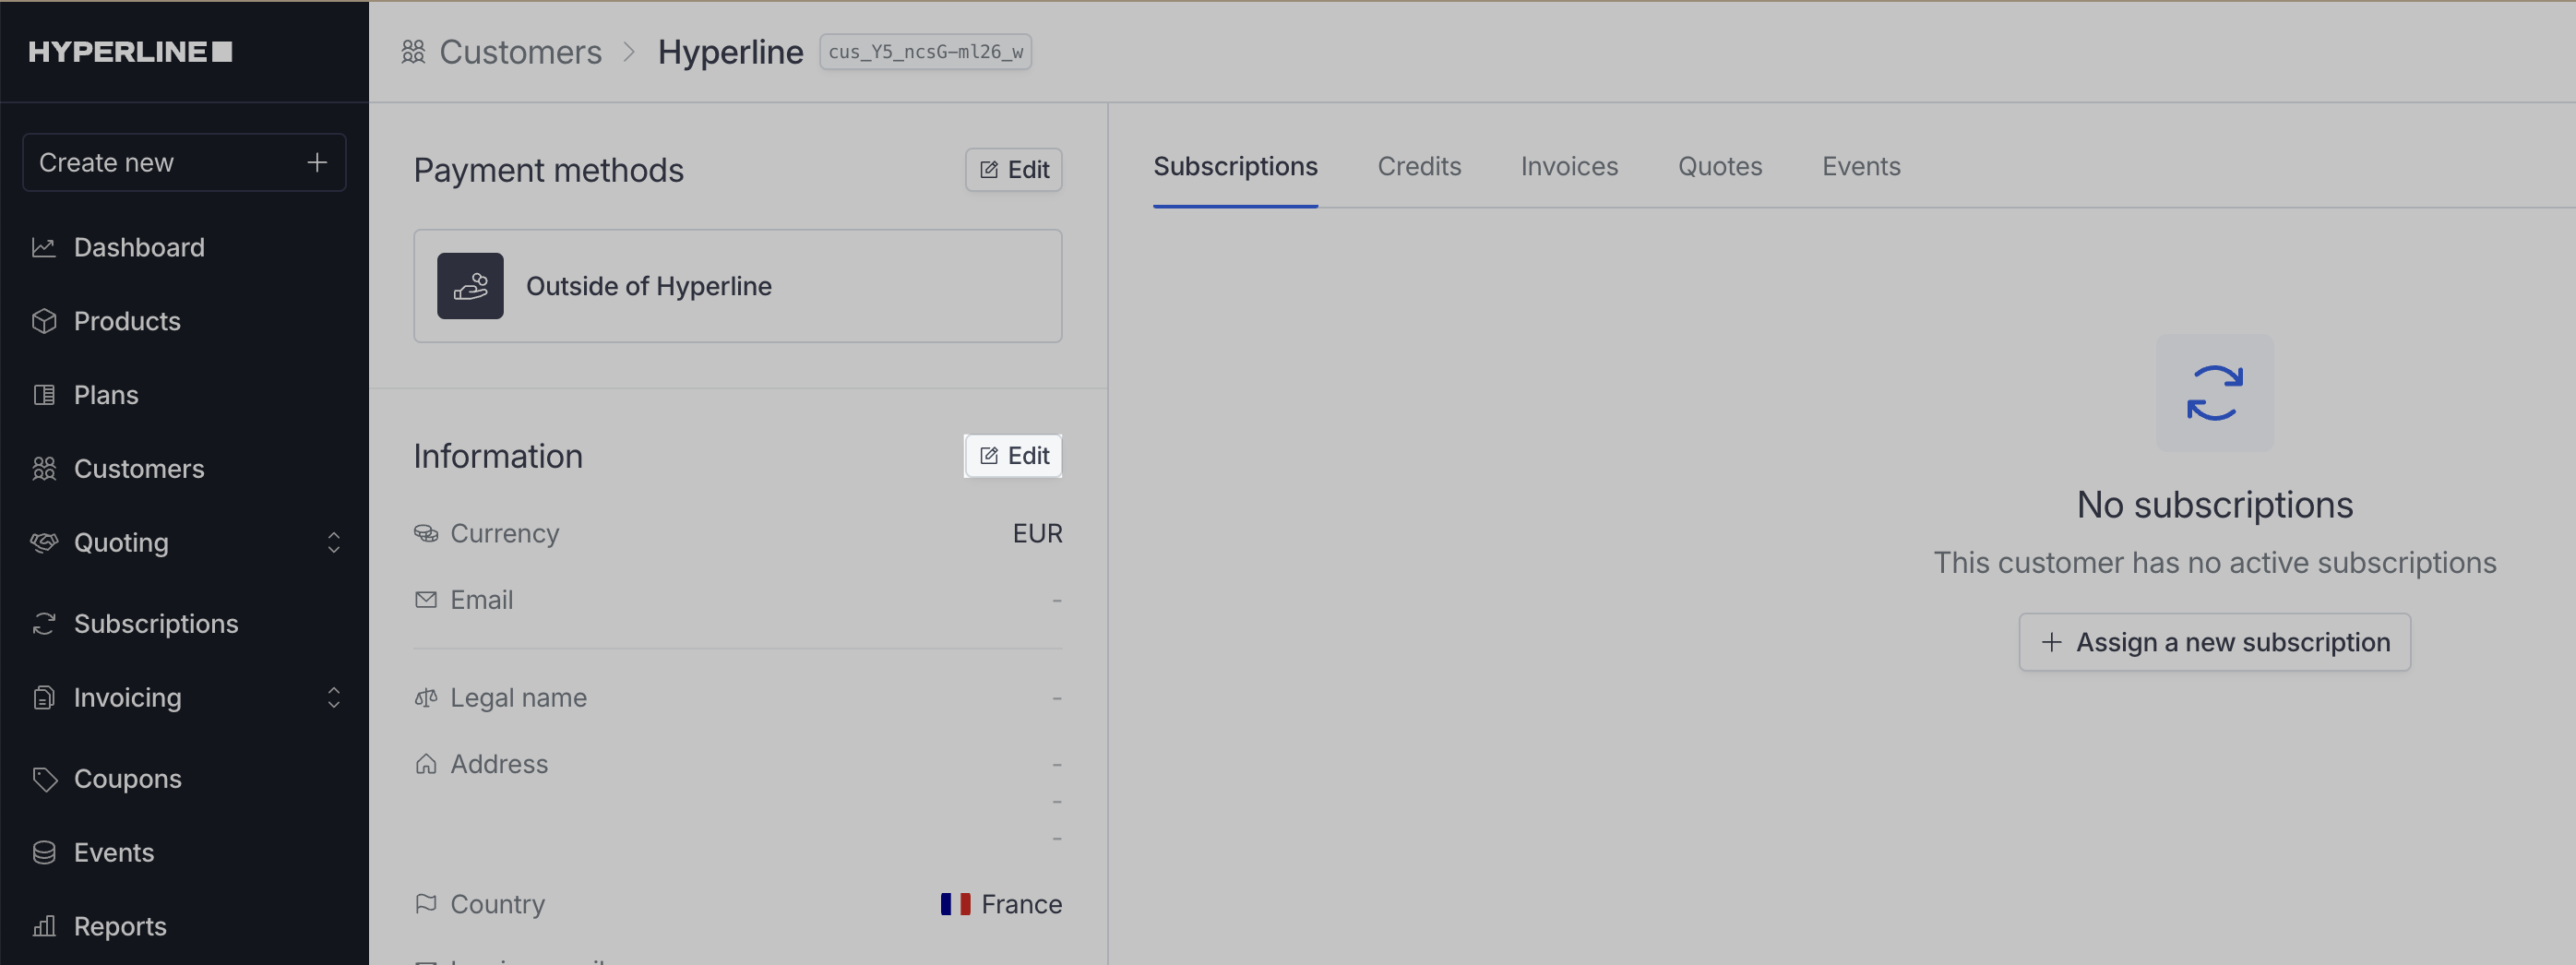Click the Coupons tag icon

(x=44, y=779)
